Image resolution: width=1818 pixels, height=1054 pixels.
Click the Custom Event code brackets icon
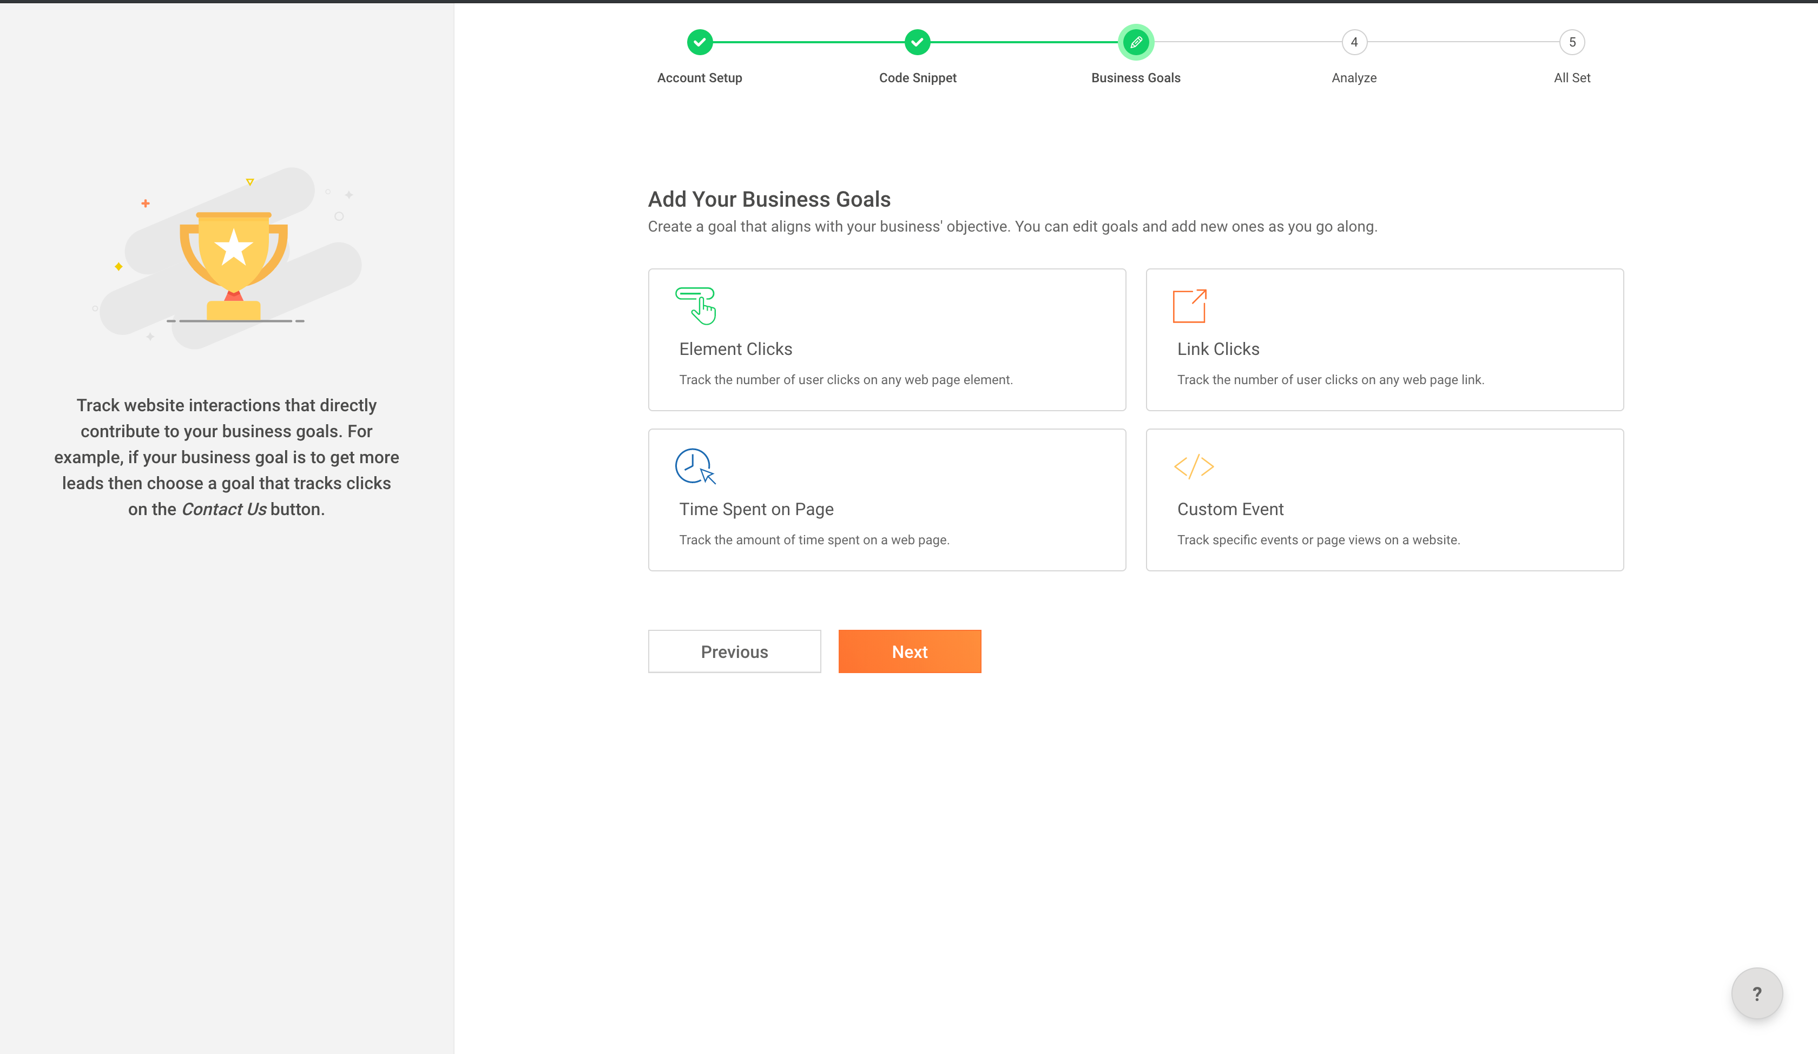1193,466
